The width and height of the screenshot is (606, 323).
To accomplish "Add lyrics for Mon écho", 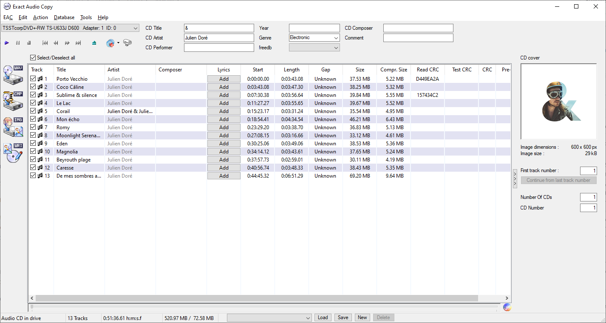I will pyautogui.click(x=224, y=119).
